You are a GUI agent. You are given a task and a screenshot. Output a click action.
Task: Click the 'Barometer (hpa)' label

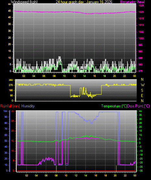point(133,2)
